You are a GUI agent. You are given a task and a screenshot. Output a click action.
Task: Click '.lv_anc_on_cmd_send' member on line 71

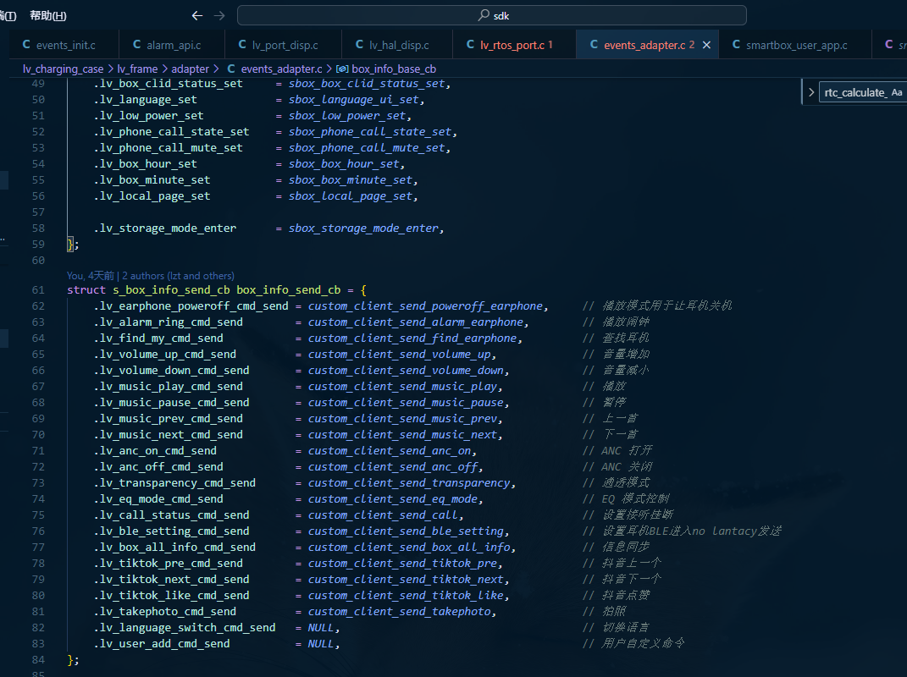155,451
